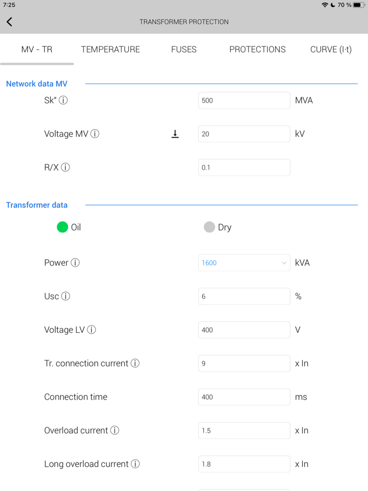Open the Voltage LV info tooltip
Image resolution: width=368 pixels, height=491 pixels.
[x=94, y=330]
